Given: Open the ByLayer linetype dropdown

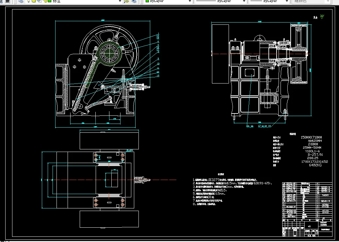Looking at the screenshot, I should click(x=244, y=1).
